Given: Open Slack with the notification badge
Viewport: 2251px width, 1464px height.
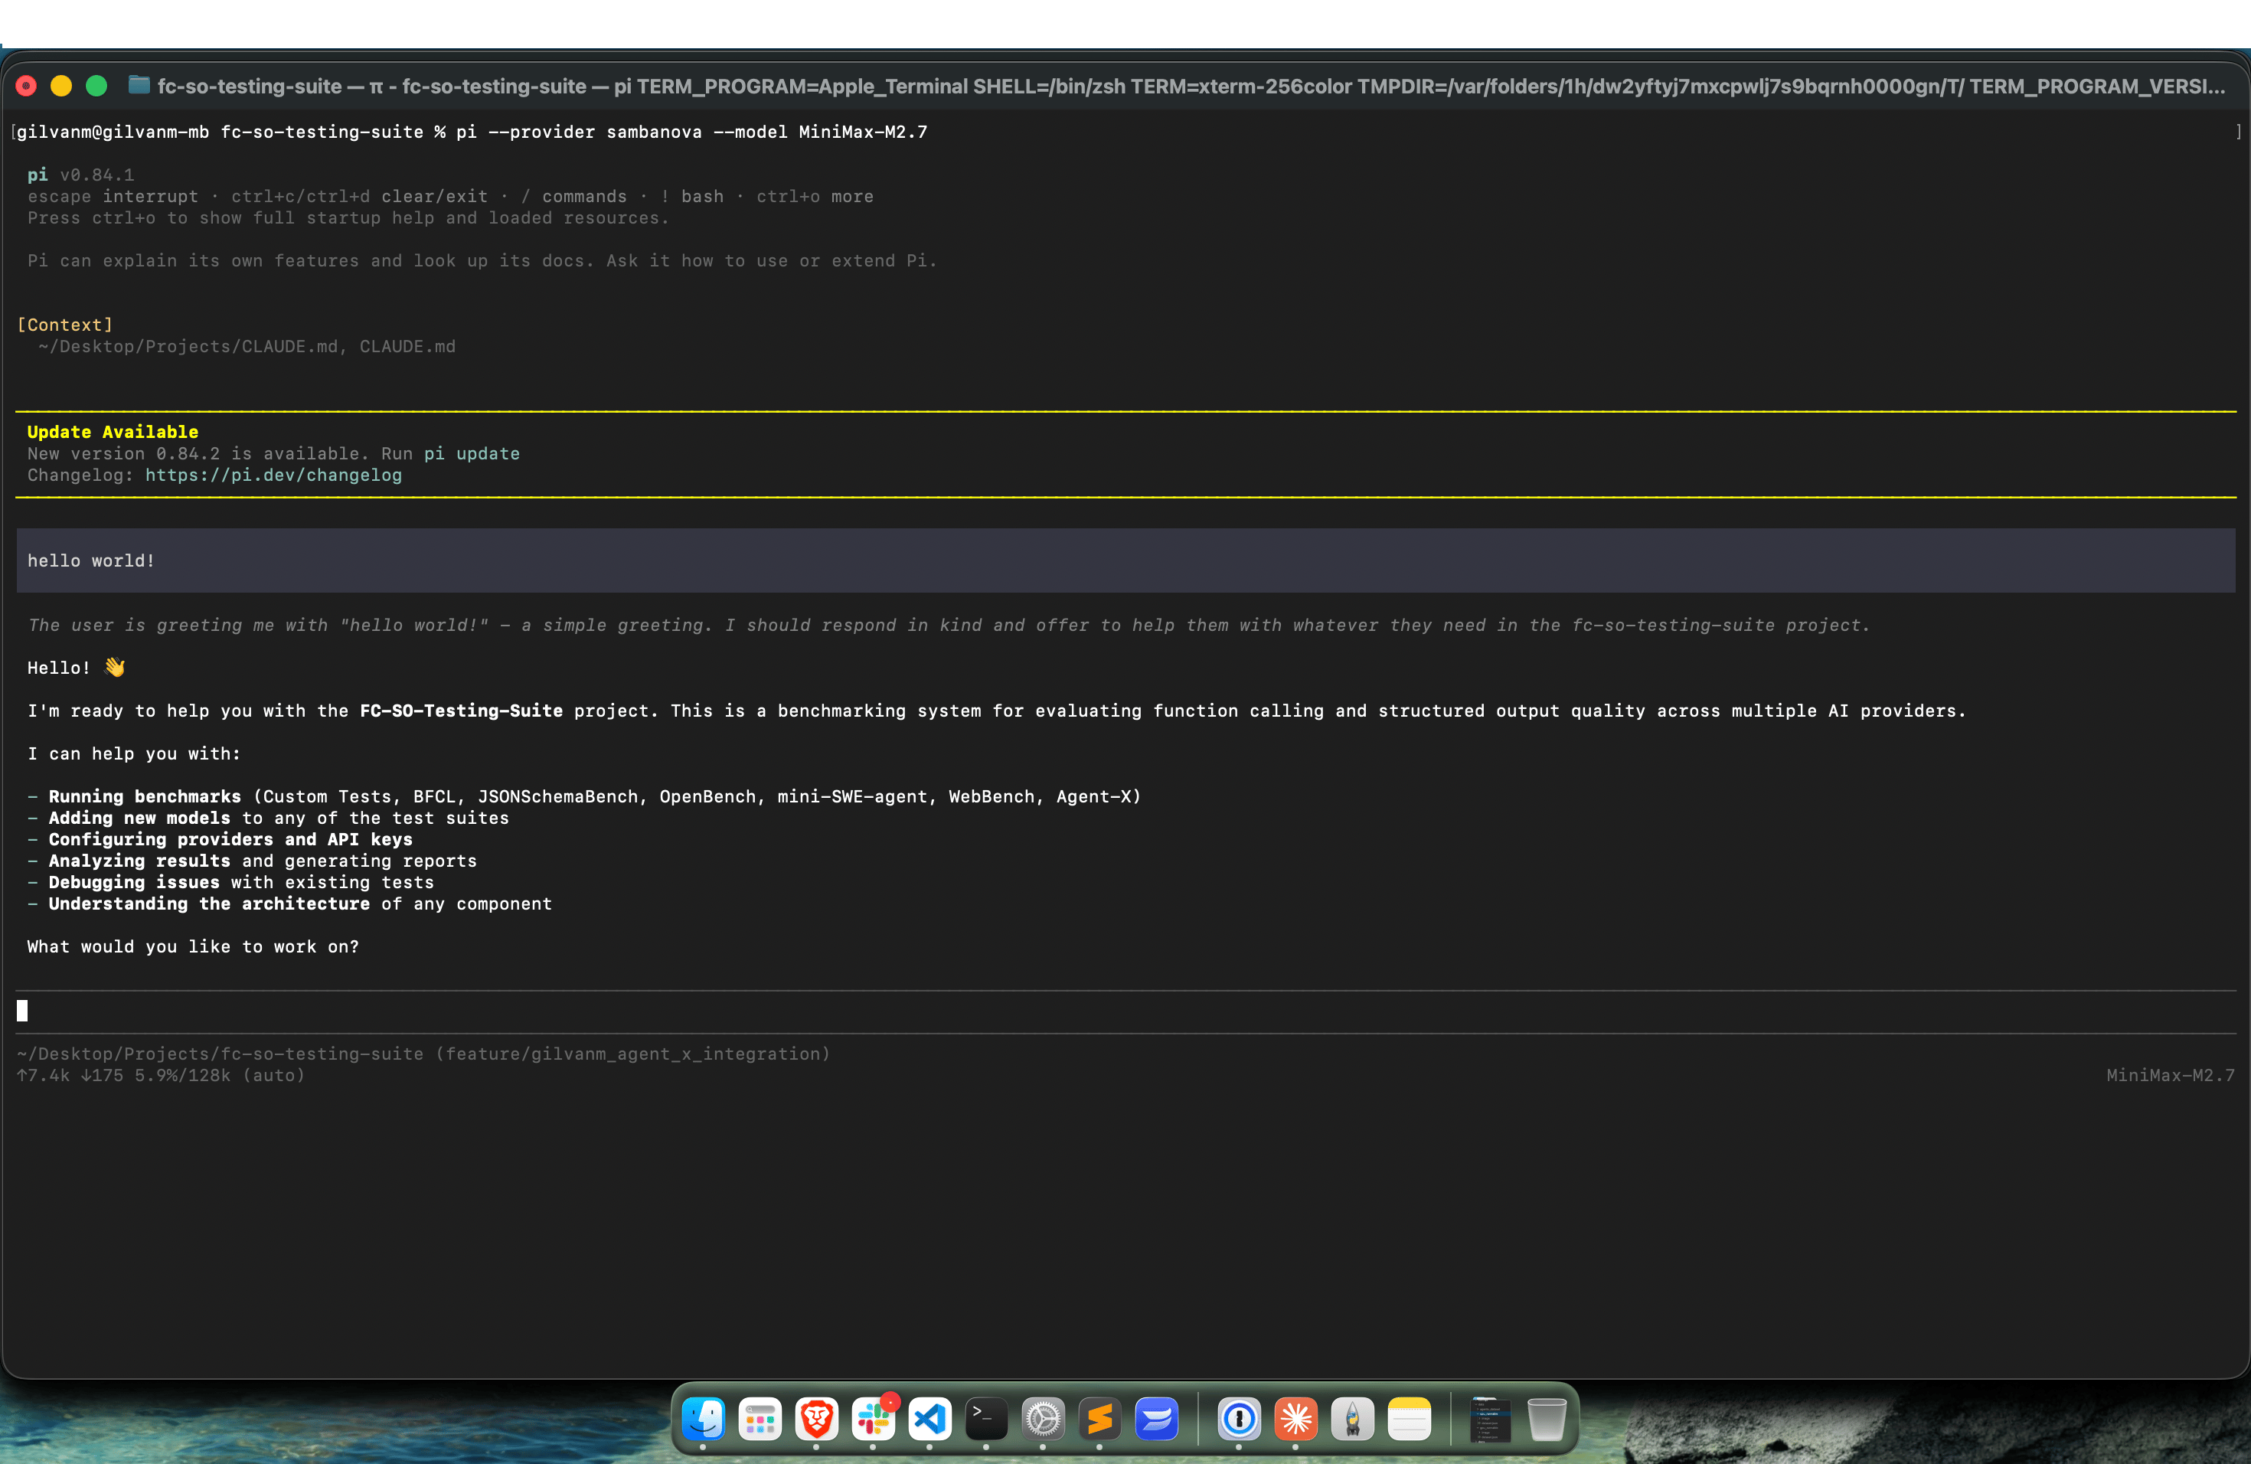Looking at the screenshot, I should click(x=873, y=1419).
